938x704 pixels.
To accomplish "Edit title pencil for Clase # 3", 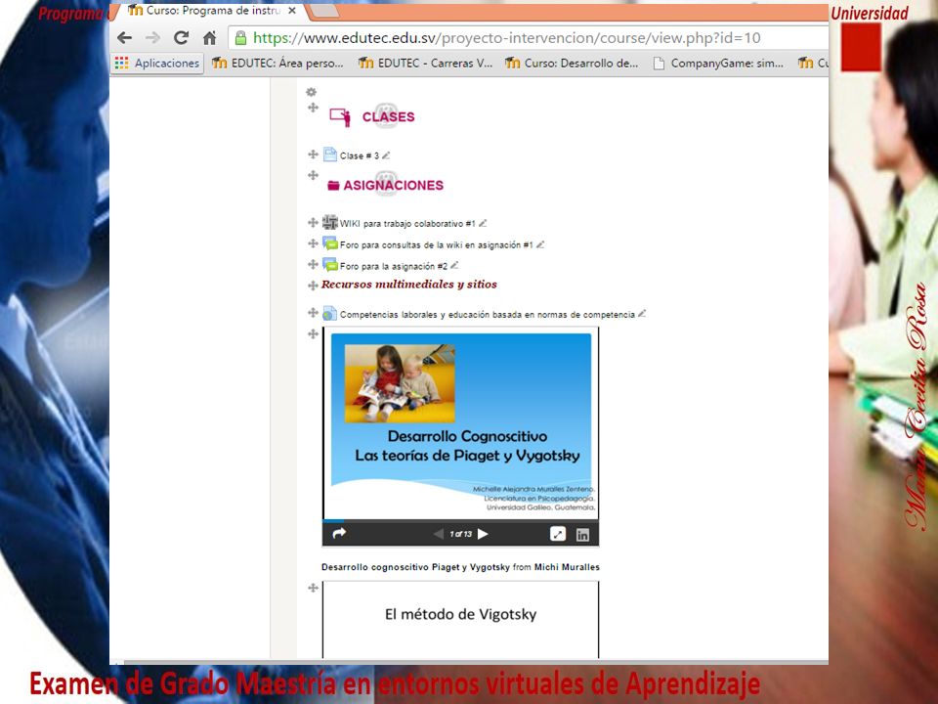I will coord(386,155).
